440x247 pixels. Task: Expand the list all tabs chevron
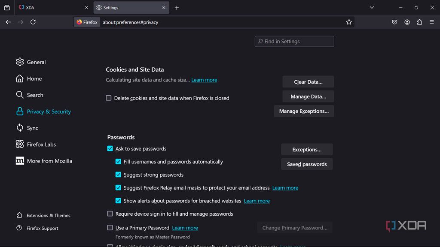tap(372, 8)
